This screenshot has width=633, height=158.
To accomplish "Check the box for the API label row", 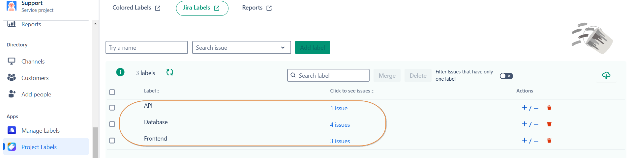I will pyautogui.click(x=112, y=108).
